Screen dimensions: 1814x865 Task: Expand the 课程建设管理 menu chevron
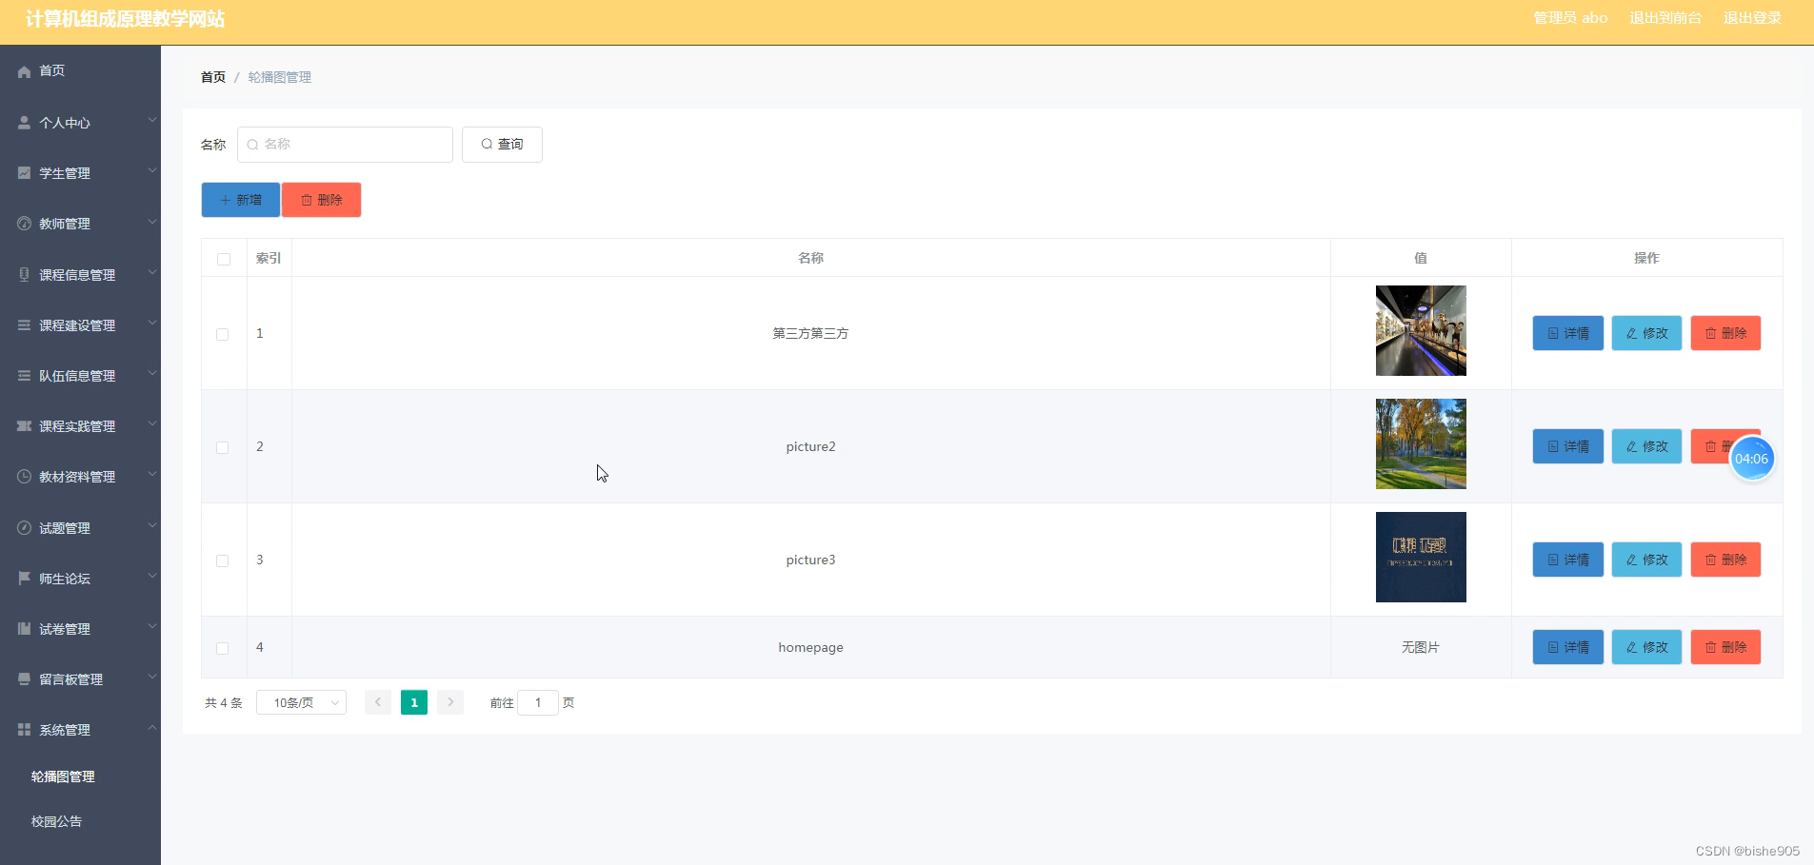pos(151,323)
